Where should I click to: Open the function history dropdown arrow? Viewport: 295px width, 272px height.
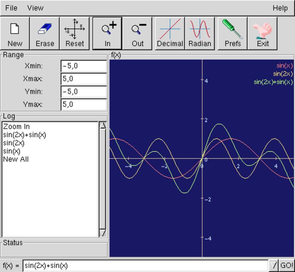pyautogui.click(x=273, y=265)
